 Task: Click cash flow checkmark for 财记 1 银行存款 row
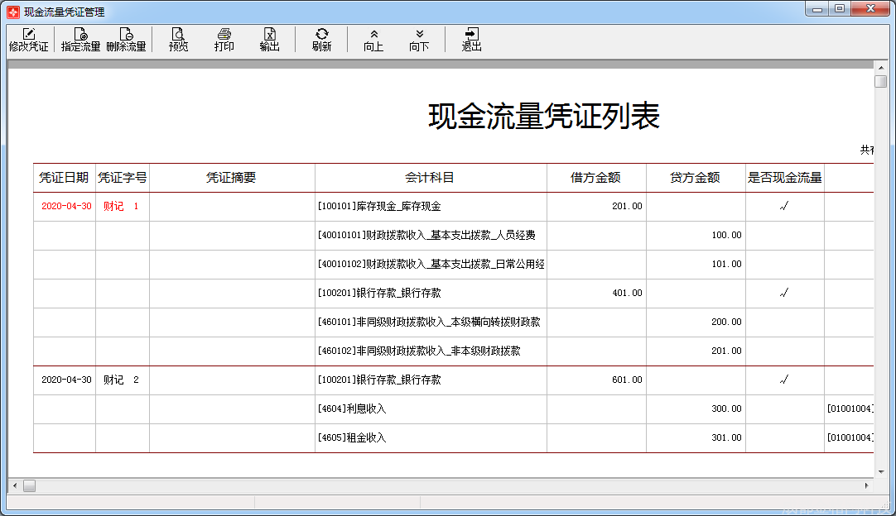tap(783, 294)
